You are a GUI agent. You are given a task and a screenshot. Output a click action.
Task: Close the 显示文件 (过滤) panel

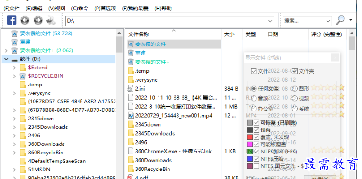pyautogui.click(x=335, y=58)
